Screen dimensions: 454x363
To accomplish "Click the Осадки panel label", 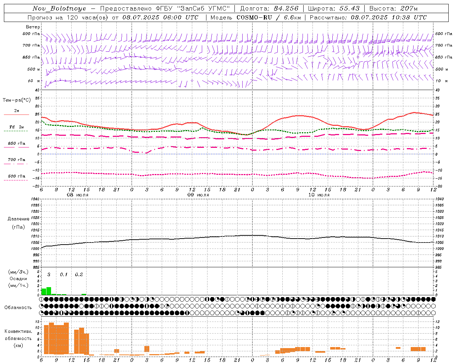I will click(x=18, y=279).
